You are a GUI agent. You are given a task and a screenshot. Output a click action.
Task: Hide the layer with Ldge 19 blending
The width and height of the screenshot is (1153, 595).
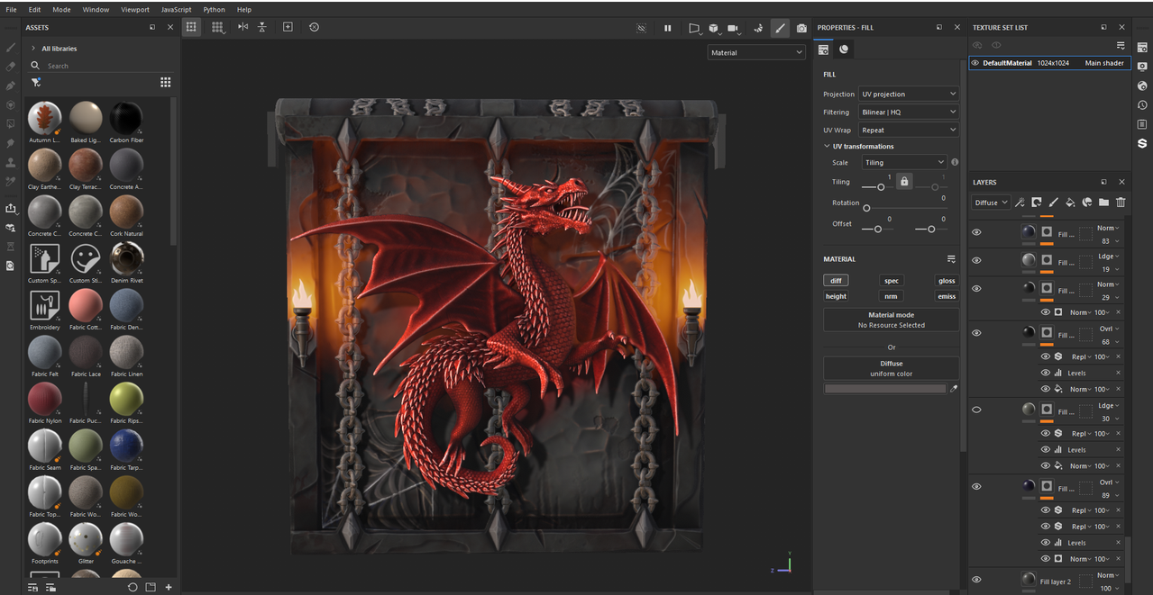[976, 260]
